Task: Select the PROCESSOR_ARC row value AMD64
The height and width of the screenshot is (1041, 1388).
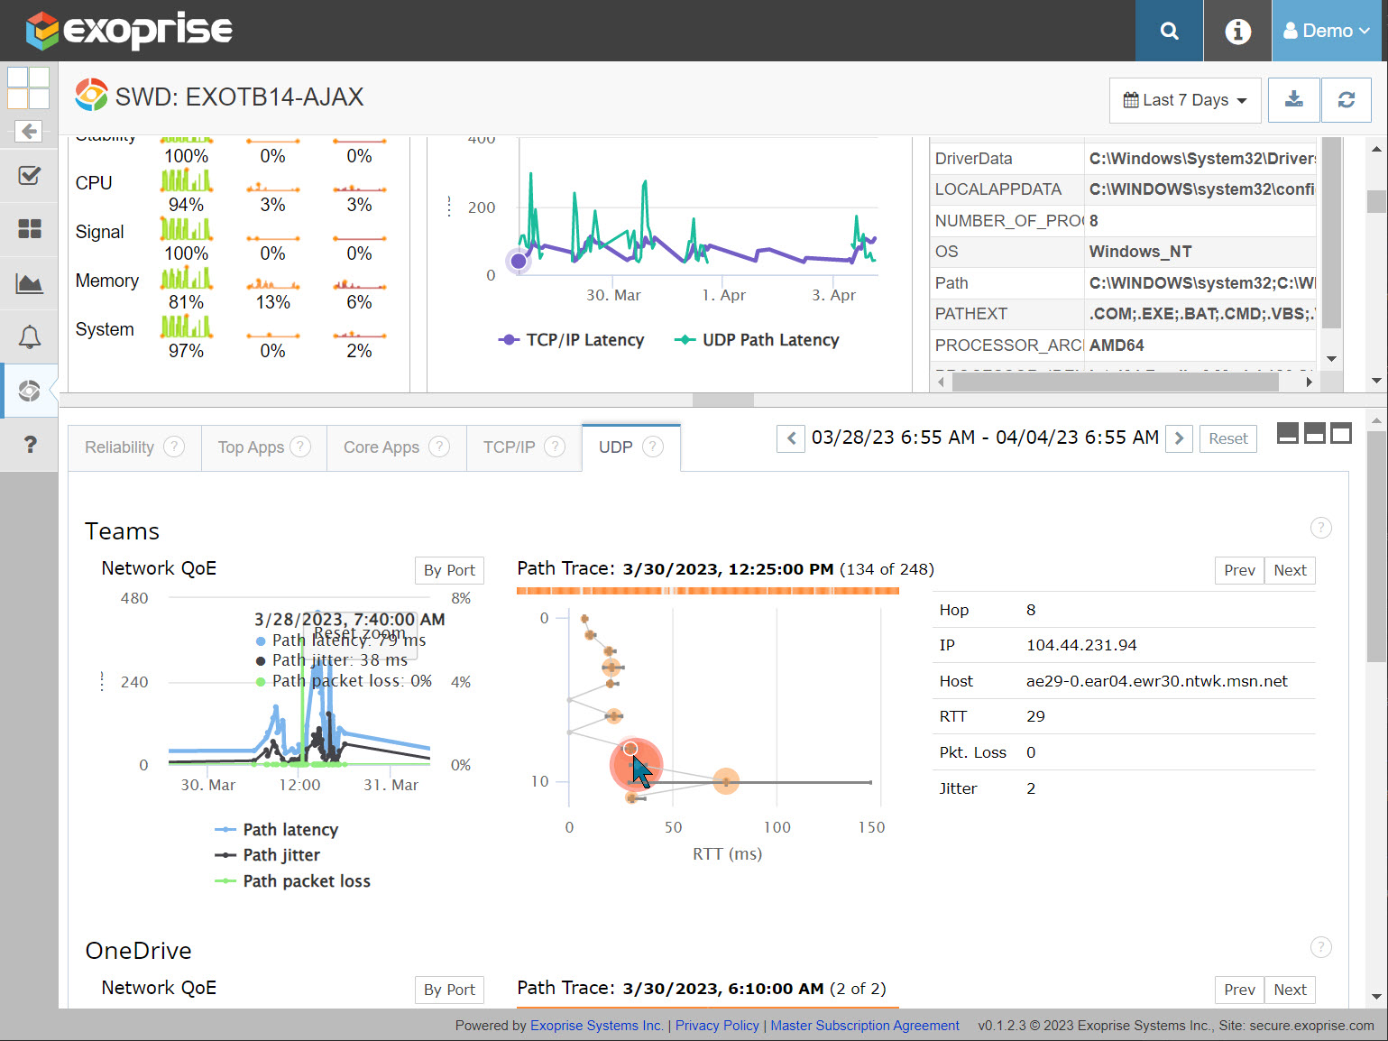Action: point(1117,345)
